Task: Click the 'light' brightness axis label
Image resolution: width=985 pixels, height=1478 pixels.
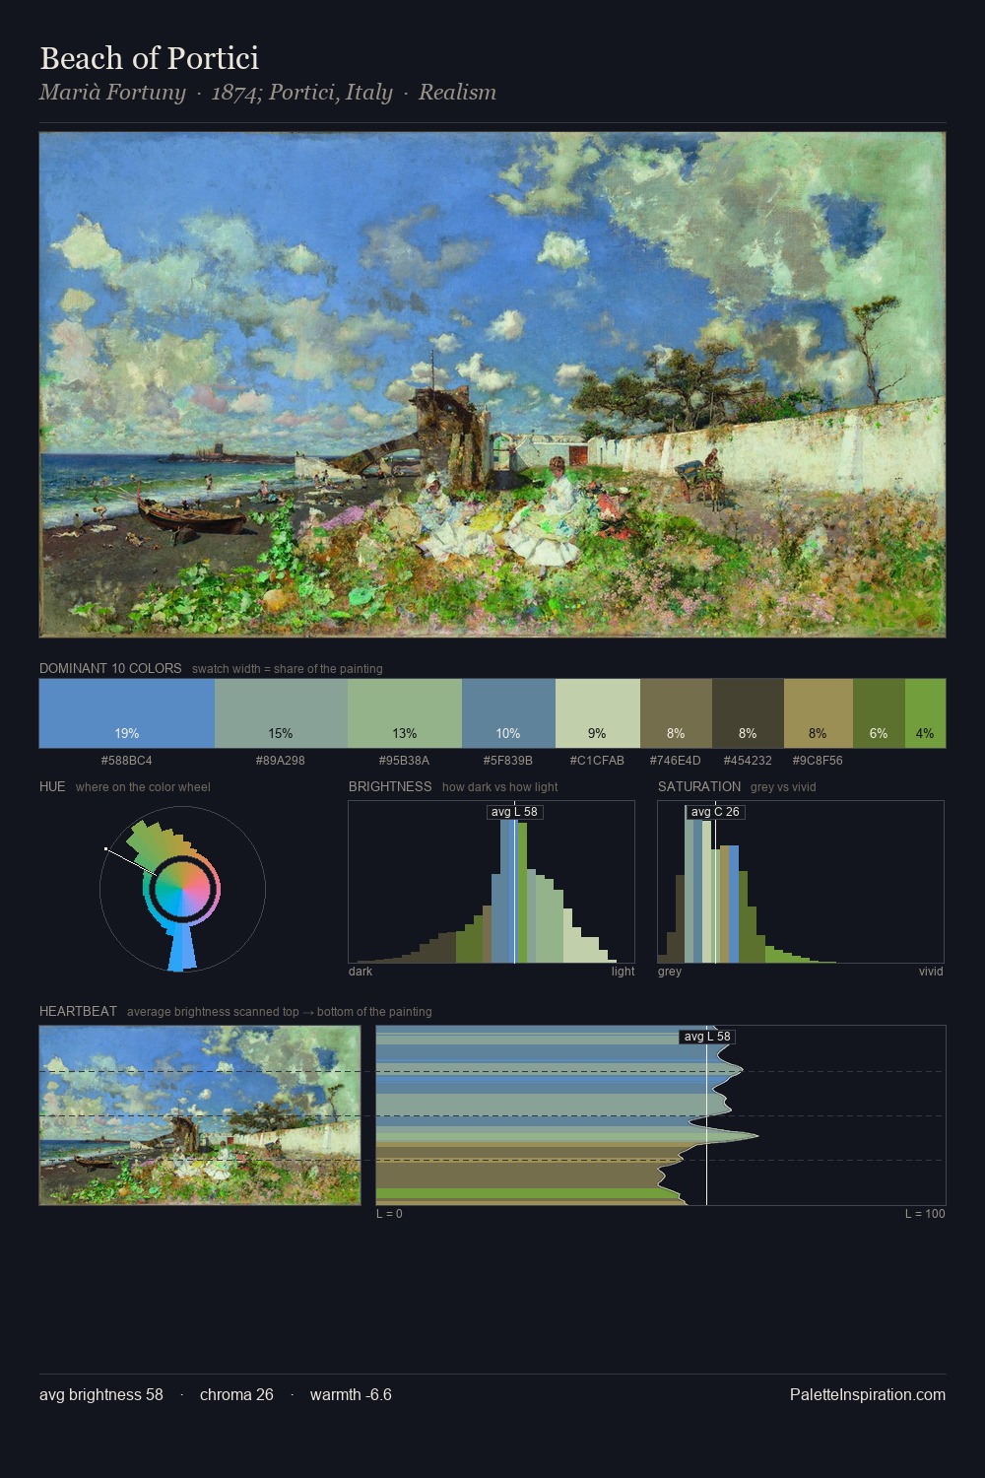Action: (623, 972)
